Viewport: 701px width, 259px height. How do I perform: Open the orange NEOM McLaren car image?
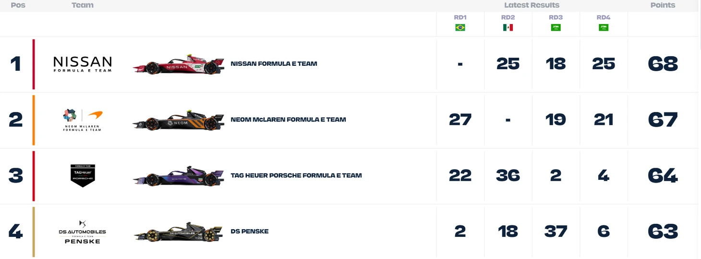pos(179,120)
